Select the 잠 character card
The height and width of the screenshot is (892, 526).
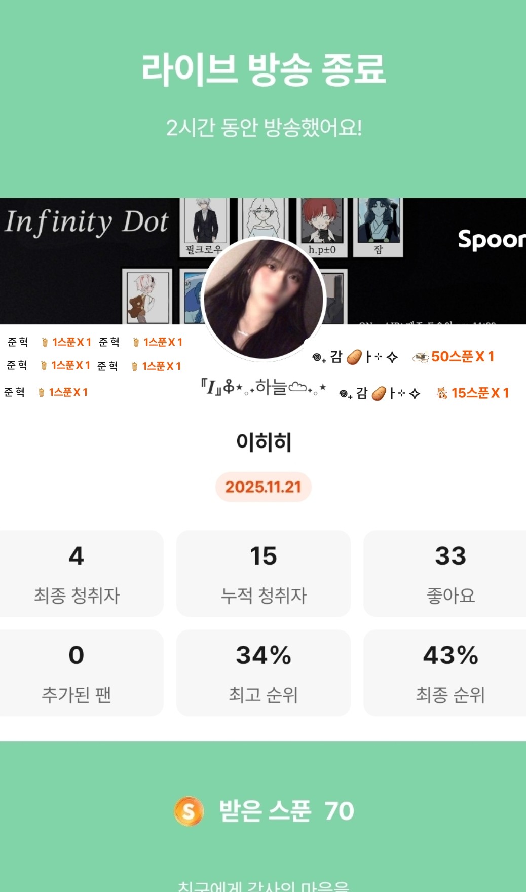click(379, 227)
